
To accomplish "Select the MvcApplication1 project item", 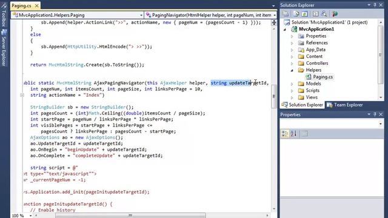I will coord(316,29).
